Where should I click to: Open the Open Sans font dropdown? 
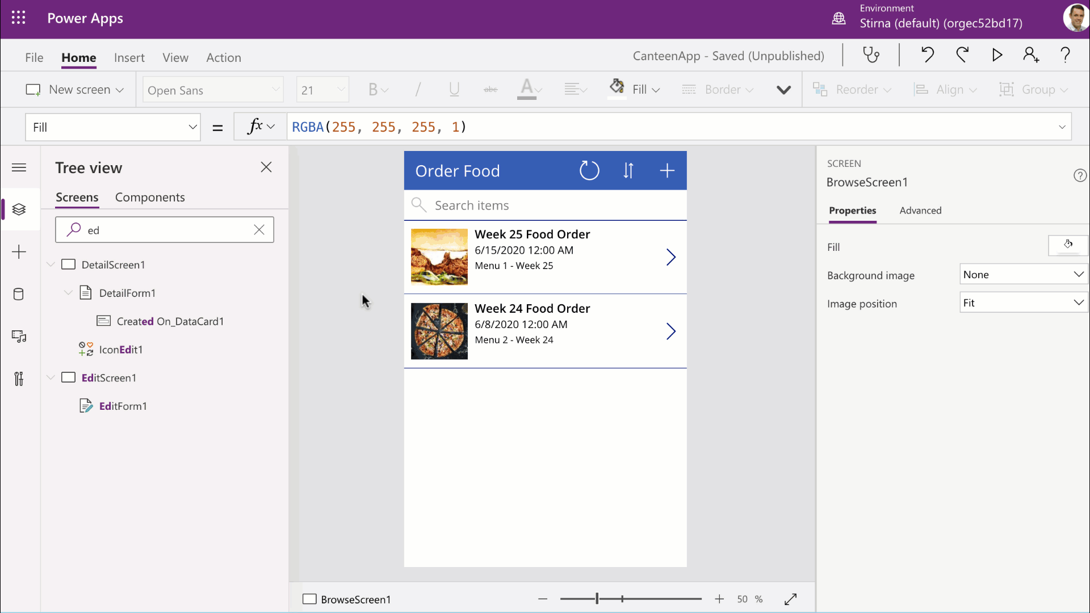coord(213,90)
